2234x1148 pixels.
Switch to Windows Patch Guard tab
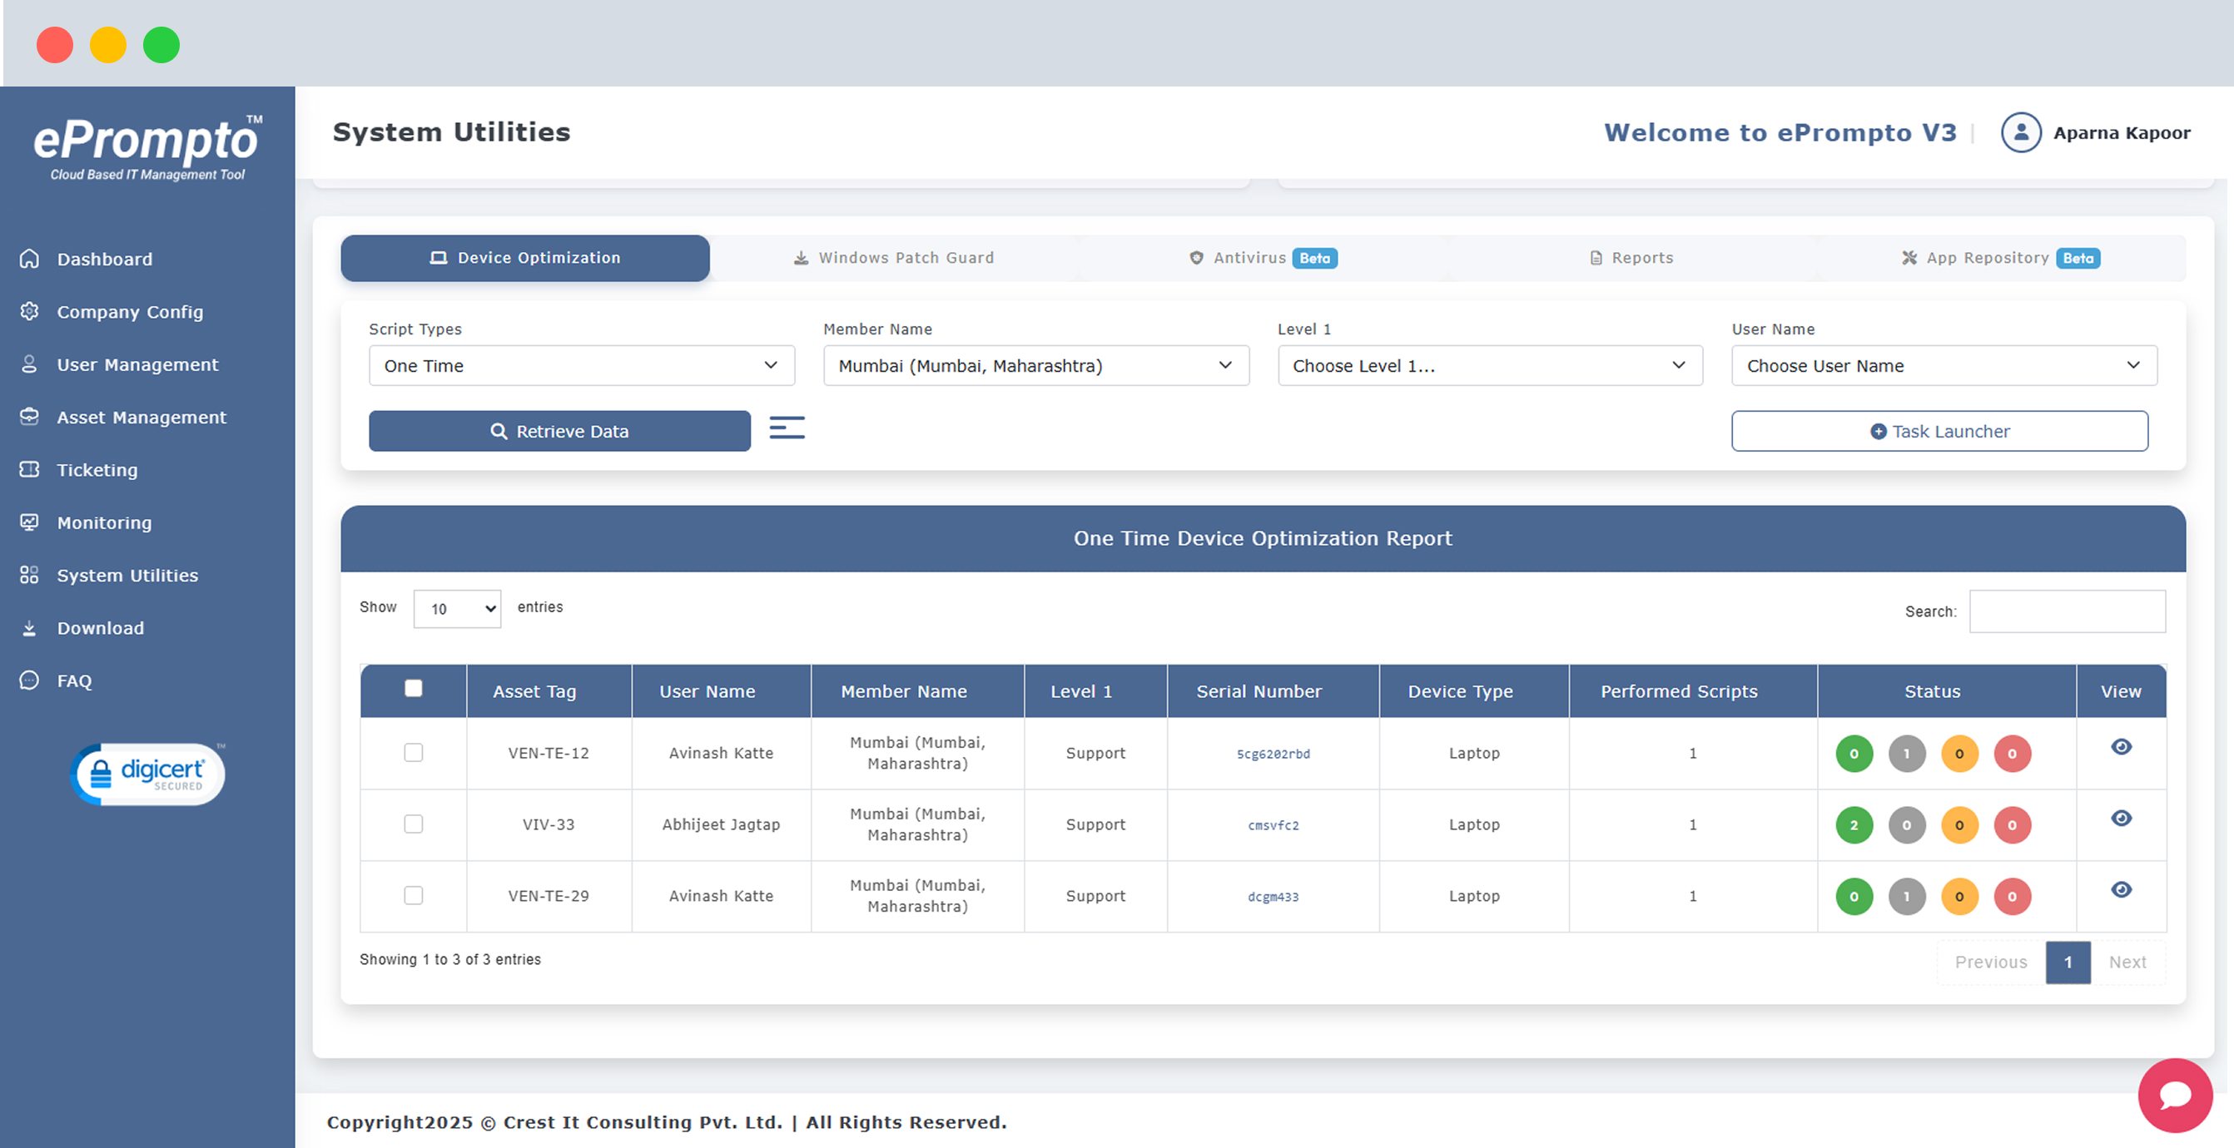pyautogui.click(x=894, y=258)
